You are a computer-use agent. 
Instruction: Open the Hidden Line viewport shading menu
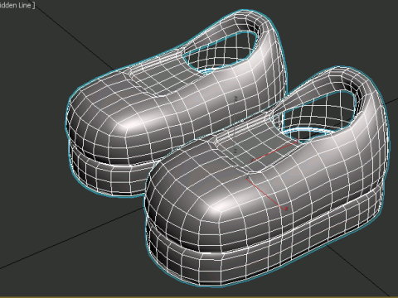(x=17, y=5)
